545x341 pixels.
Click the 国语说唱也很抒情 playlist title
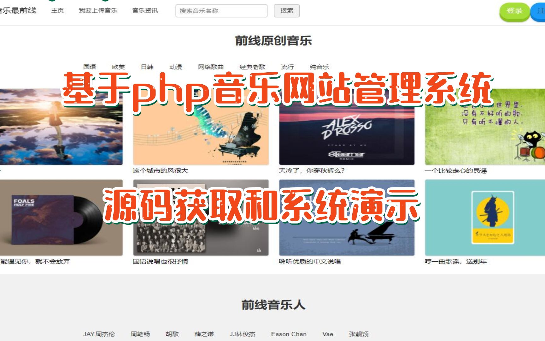click(160, 261)
